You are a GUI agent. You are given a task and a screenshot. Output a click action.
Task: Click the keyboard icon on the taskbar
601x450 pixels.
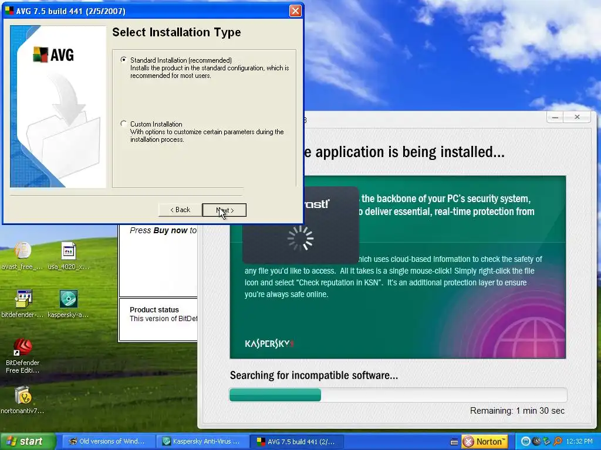(454, 442)
